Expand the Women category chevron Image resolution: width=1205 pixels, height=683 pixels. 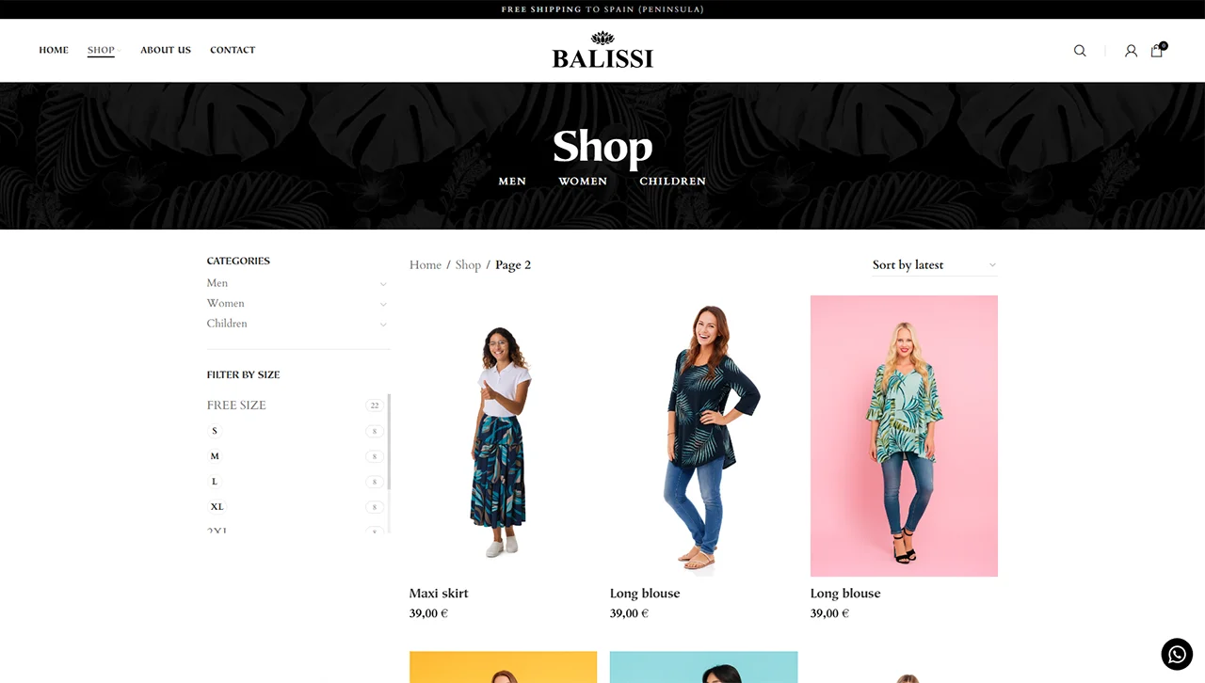pos(383,304)
